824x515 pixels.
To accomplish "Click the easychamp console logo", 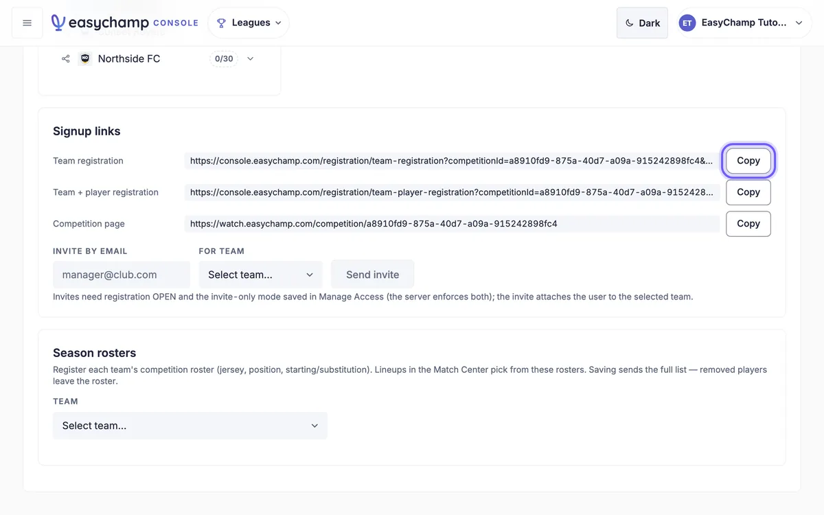I will pos(125,23).
